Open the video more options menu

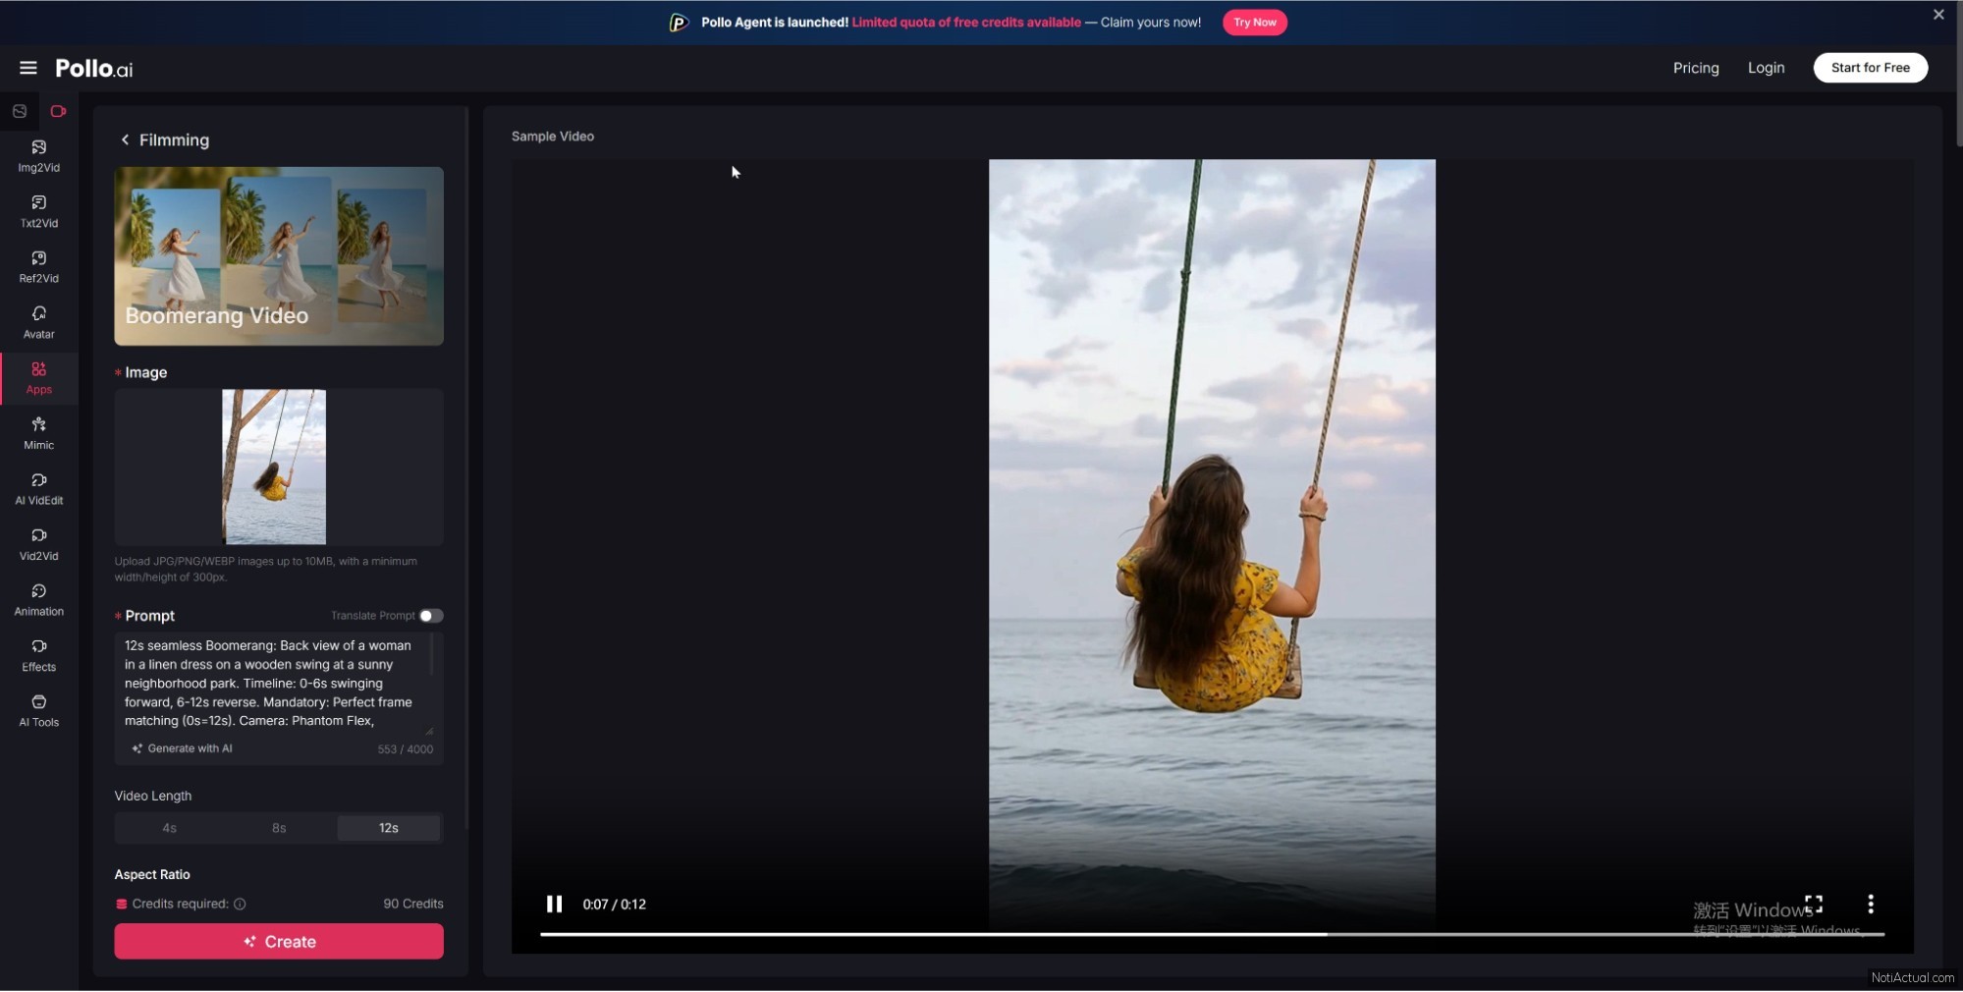pos(1871,904)
